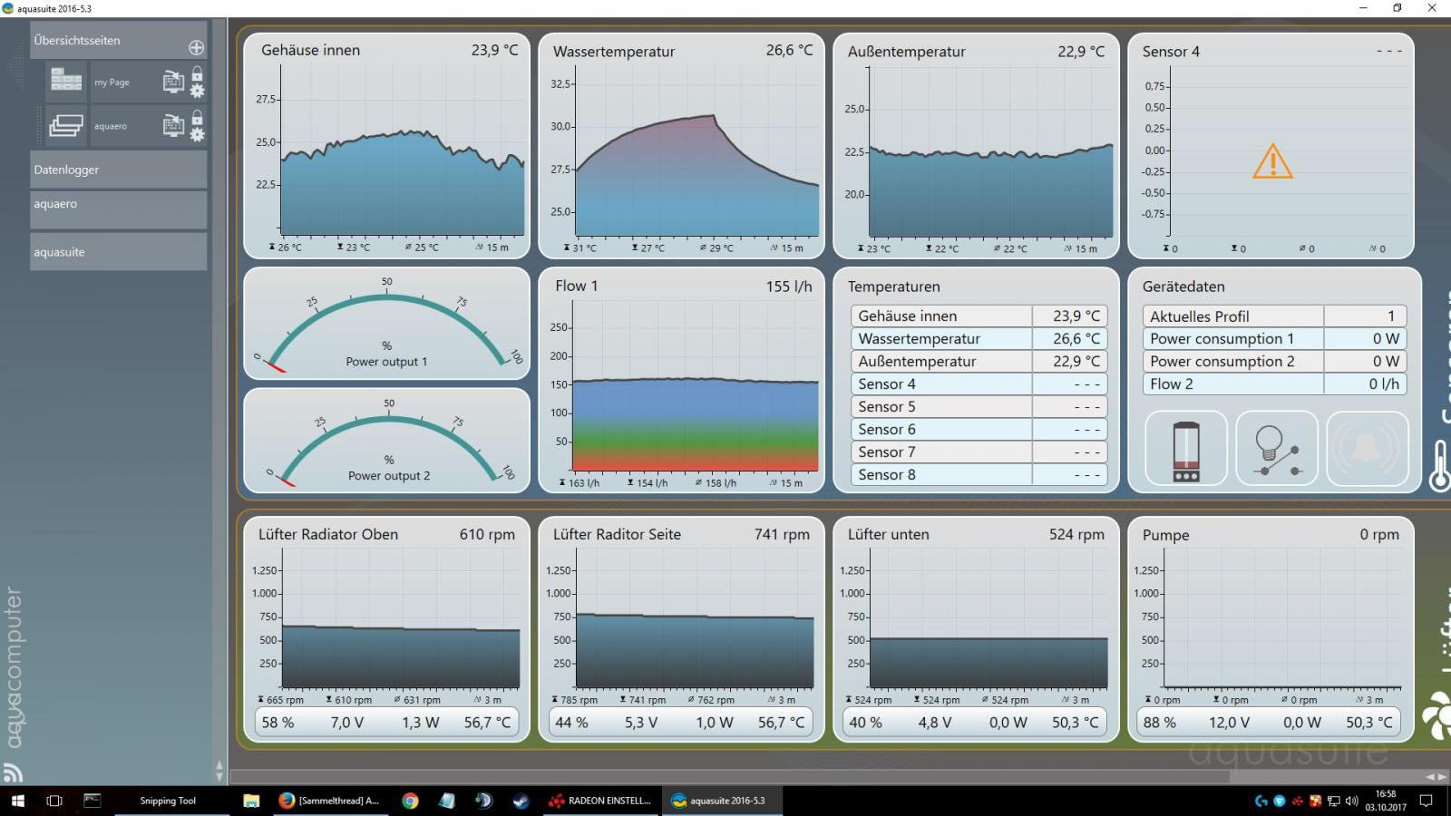Viewport: 1451px width, 816px height.
Task: Click the network icon in system tray
Action: click(1334, 801)
